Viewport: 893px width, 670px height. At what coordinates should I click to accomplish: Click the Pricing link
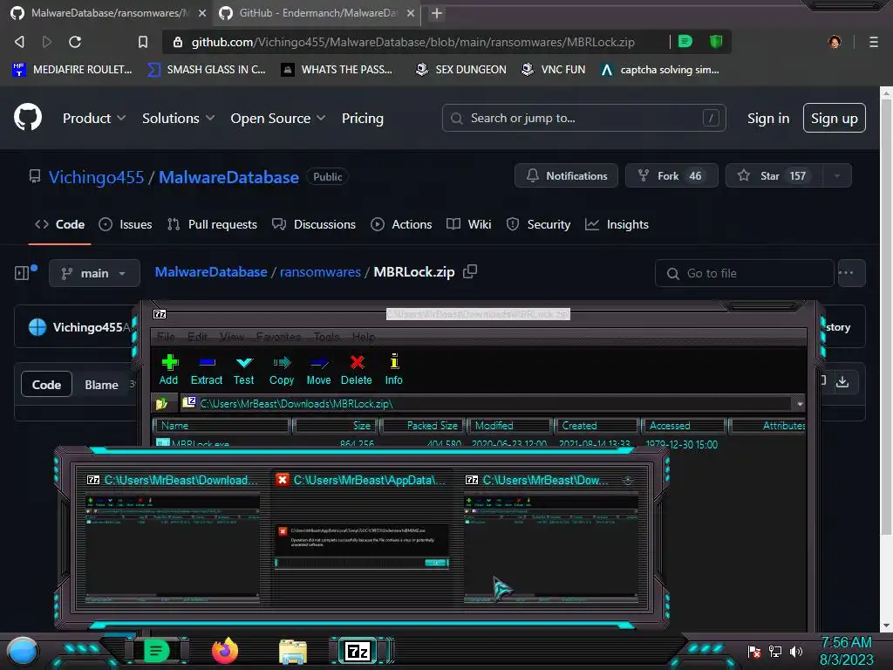click(362, 118)
